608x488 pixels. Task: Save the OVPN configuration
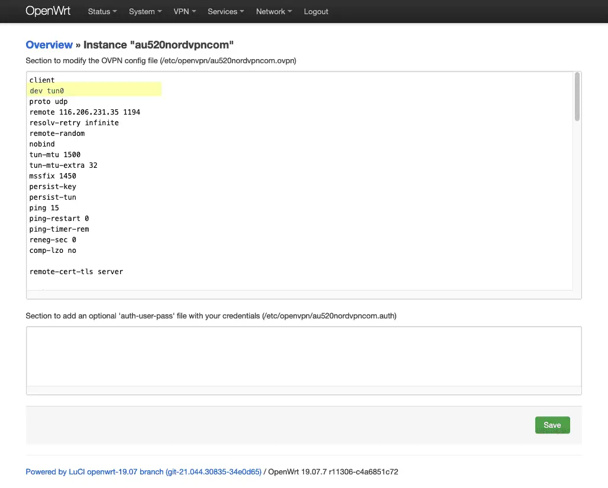(x=552, y=425)
